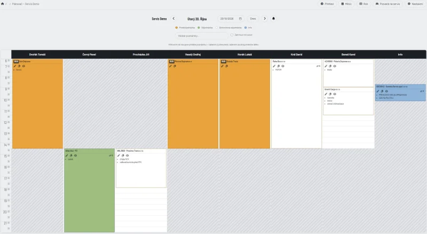Edit the Proxima Trans s.r.o. card with pencil

[118, 155]
